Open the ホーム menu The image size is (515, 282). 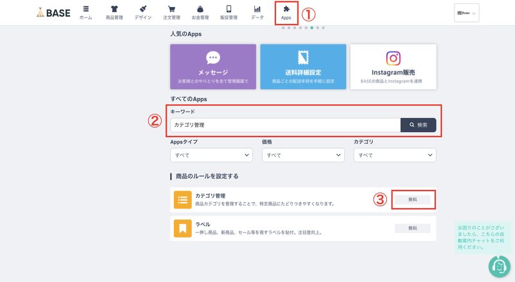tap(86, 13)
